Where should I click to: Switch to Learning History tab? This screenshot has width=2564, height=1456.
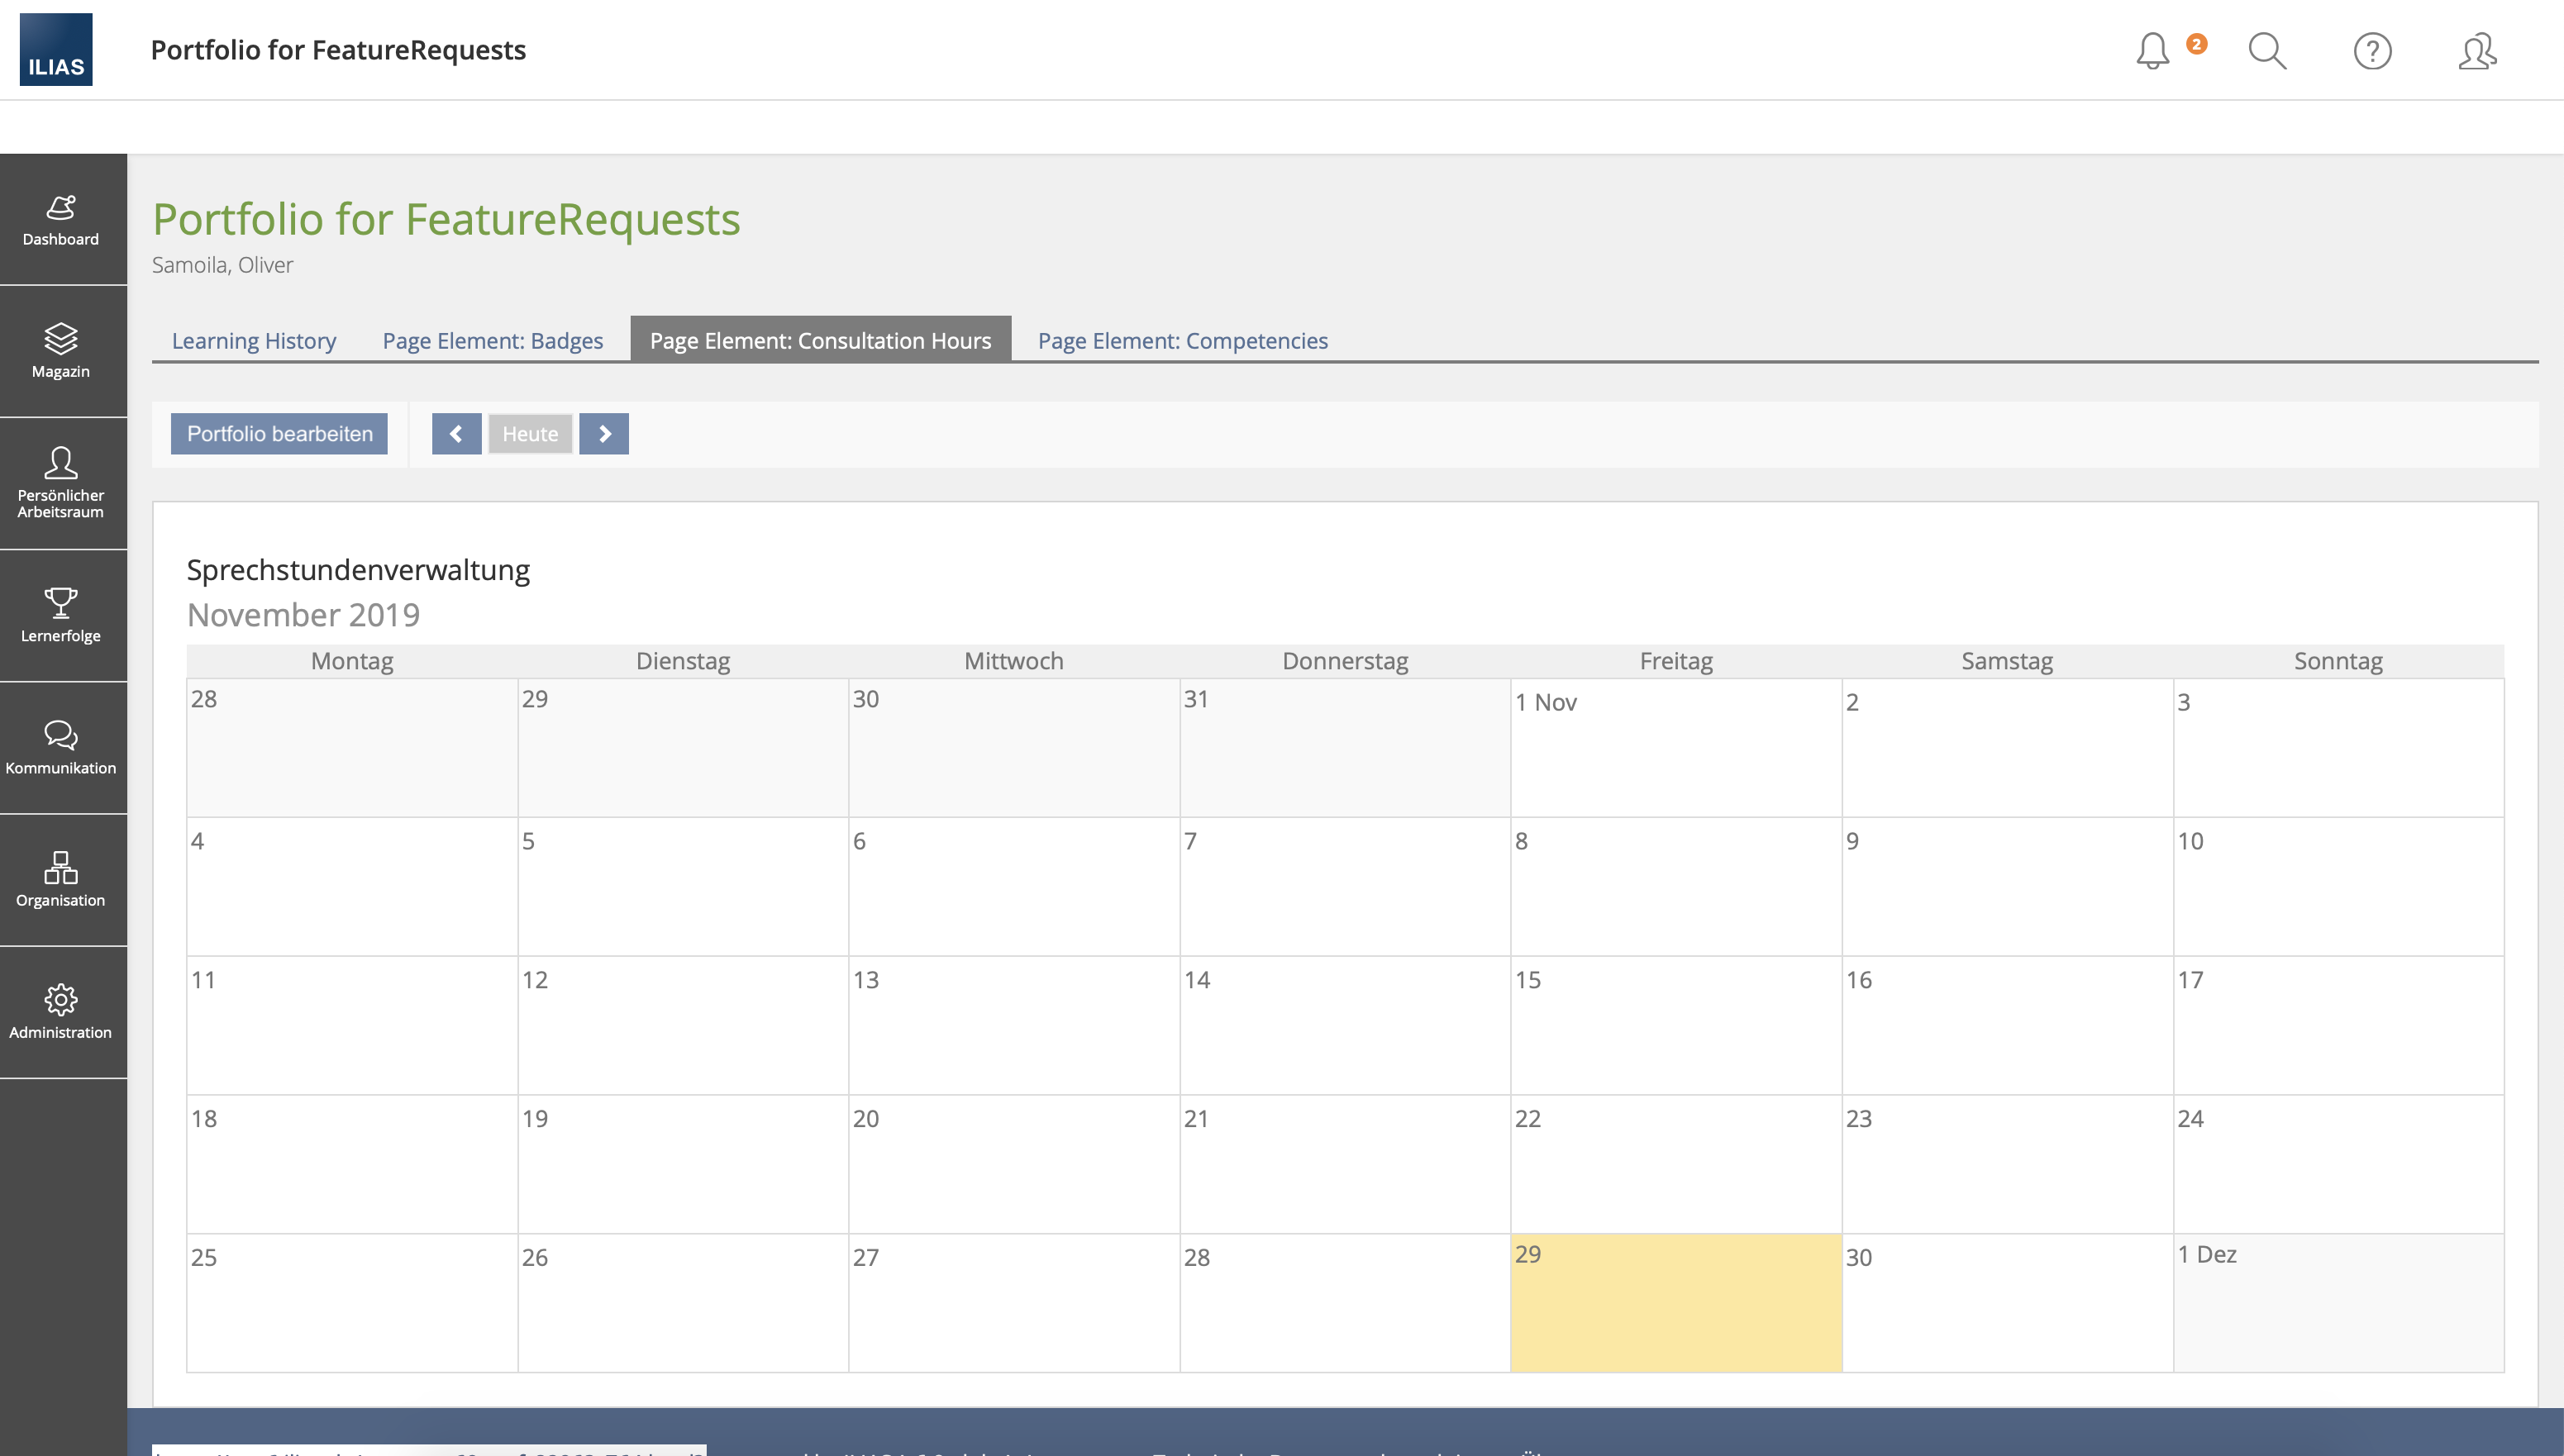(x=254, y=341)
